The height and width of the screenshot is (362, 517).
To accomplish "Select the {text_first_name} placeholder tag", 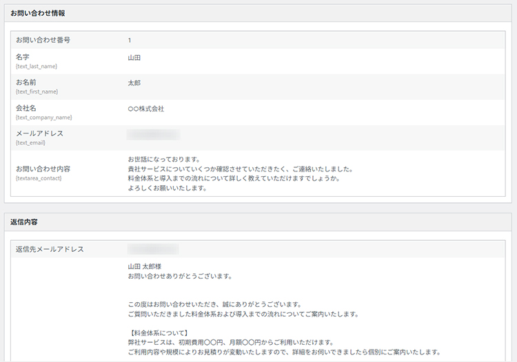I will pos(37,92).
